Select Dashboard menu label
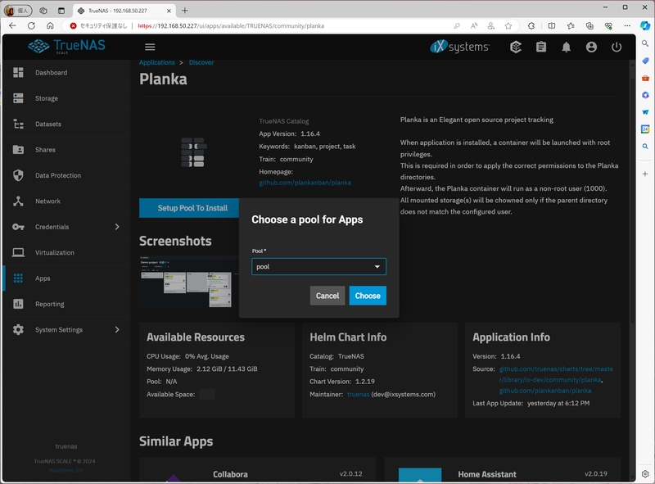Screen dimensions: 655x484 (52, 73)
